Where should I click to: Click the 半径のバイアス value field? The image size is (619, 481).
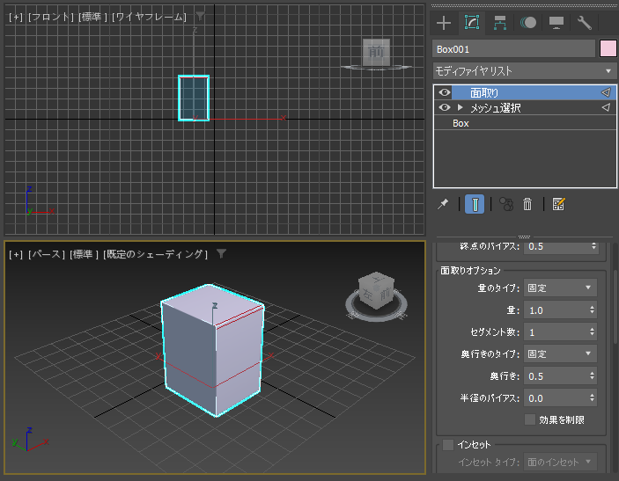[x=556, y=398]
